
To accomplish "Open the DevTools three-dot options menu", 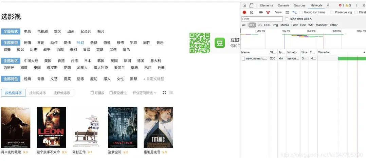I will (356, 5).
